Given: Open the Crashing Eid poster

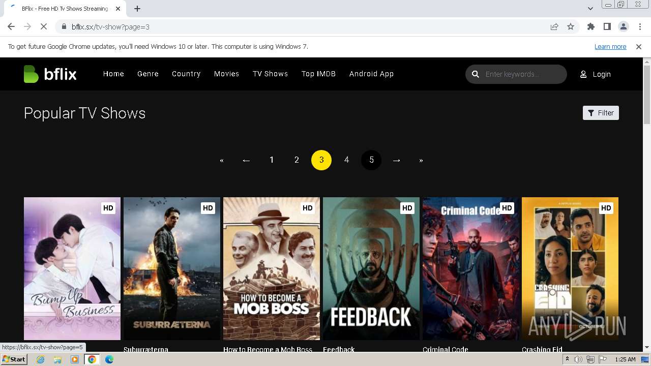Looking at the screenshot, I should pos(570,268).
